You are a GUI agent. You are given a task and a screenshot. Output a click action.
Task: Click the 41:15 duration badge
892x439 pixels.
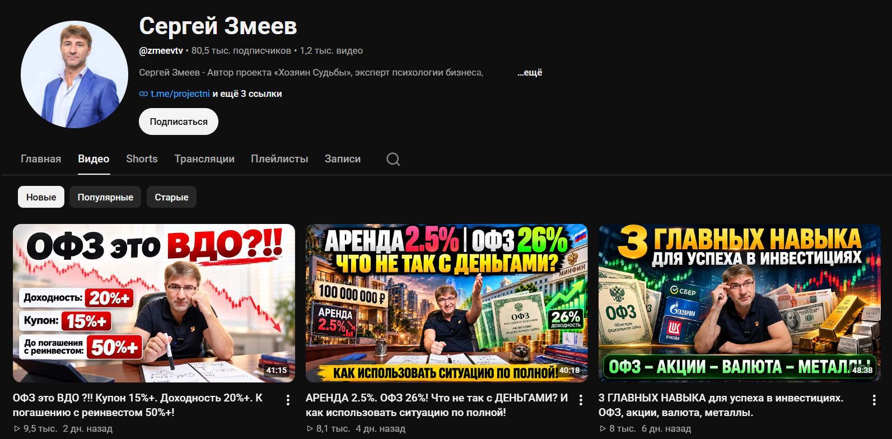pos(277,370)
